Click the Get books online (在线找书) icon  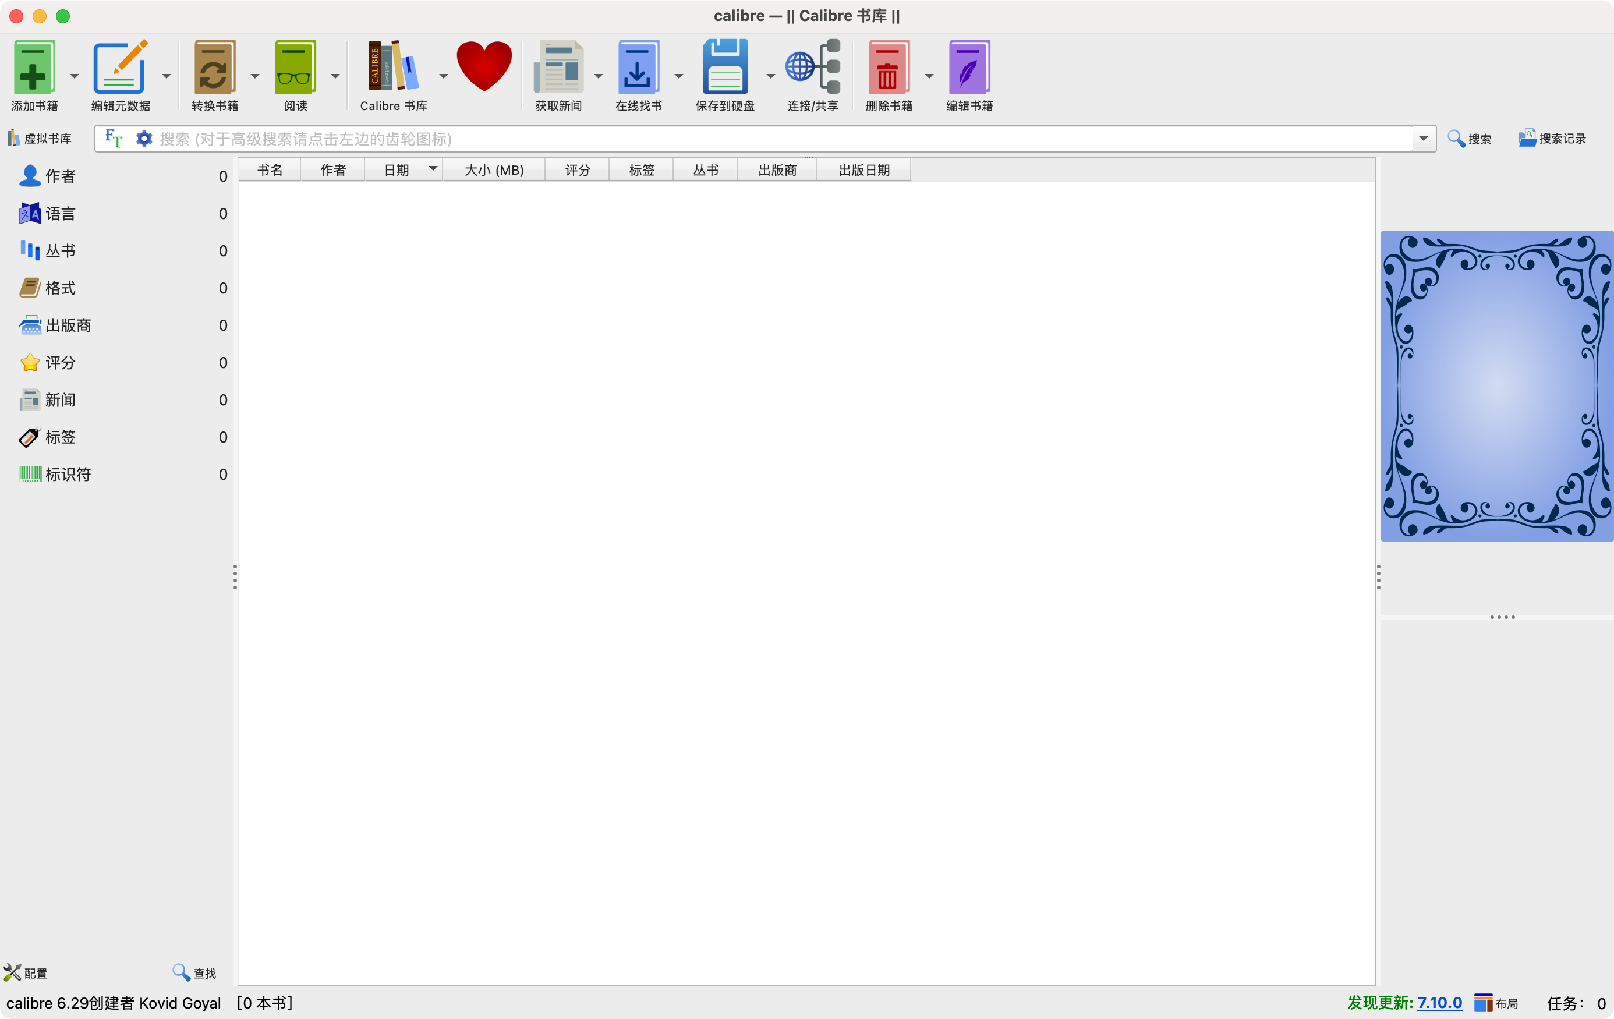point(638,67)
